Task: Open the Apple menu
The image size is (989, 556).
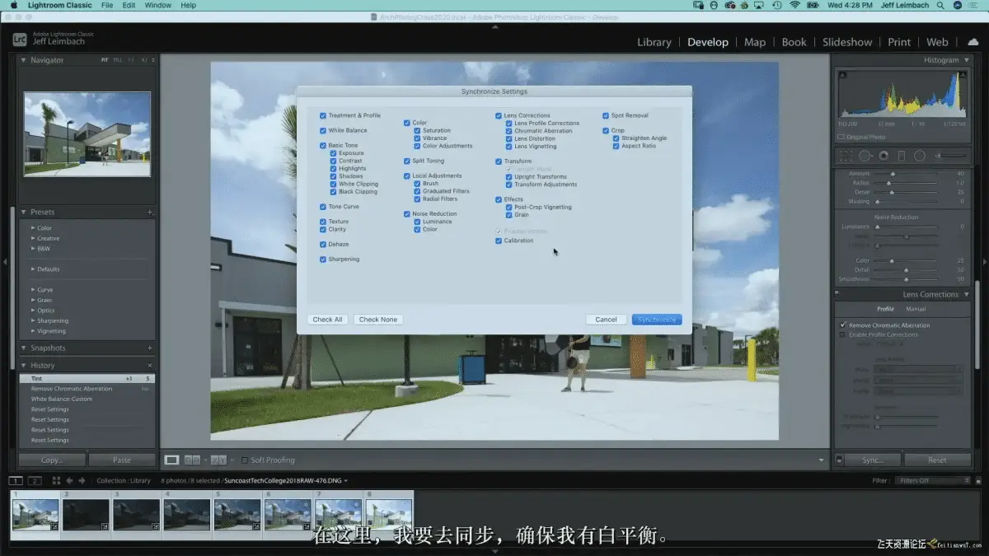Action: 13,5
